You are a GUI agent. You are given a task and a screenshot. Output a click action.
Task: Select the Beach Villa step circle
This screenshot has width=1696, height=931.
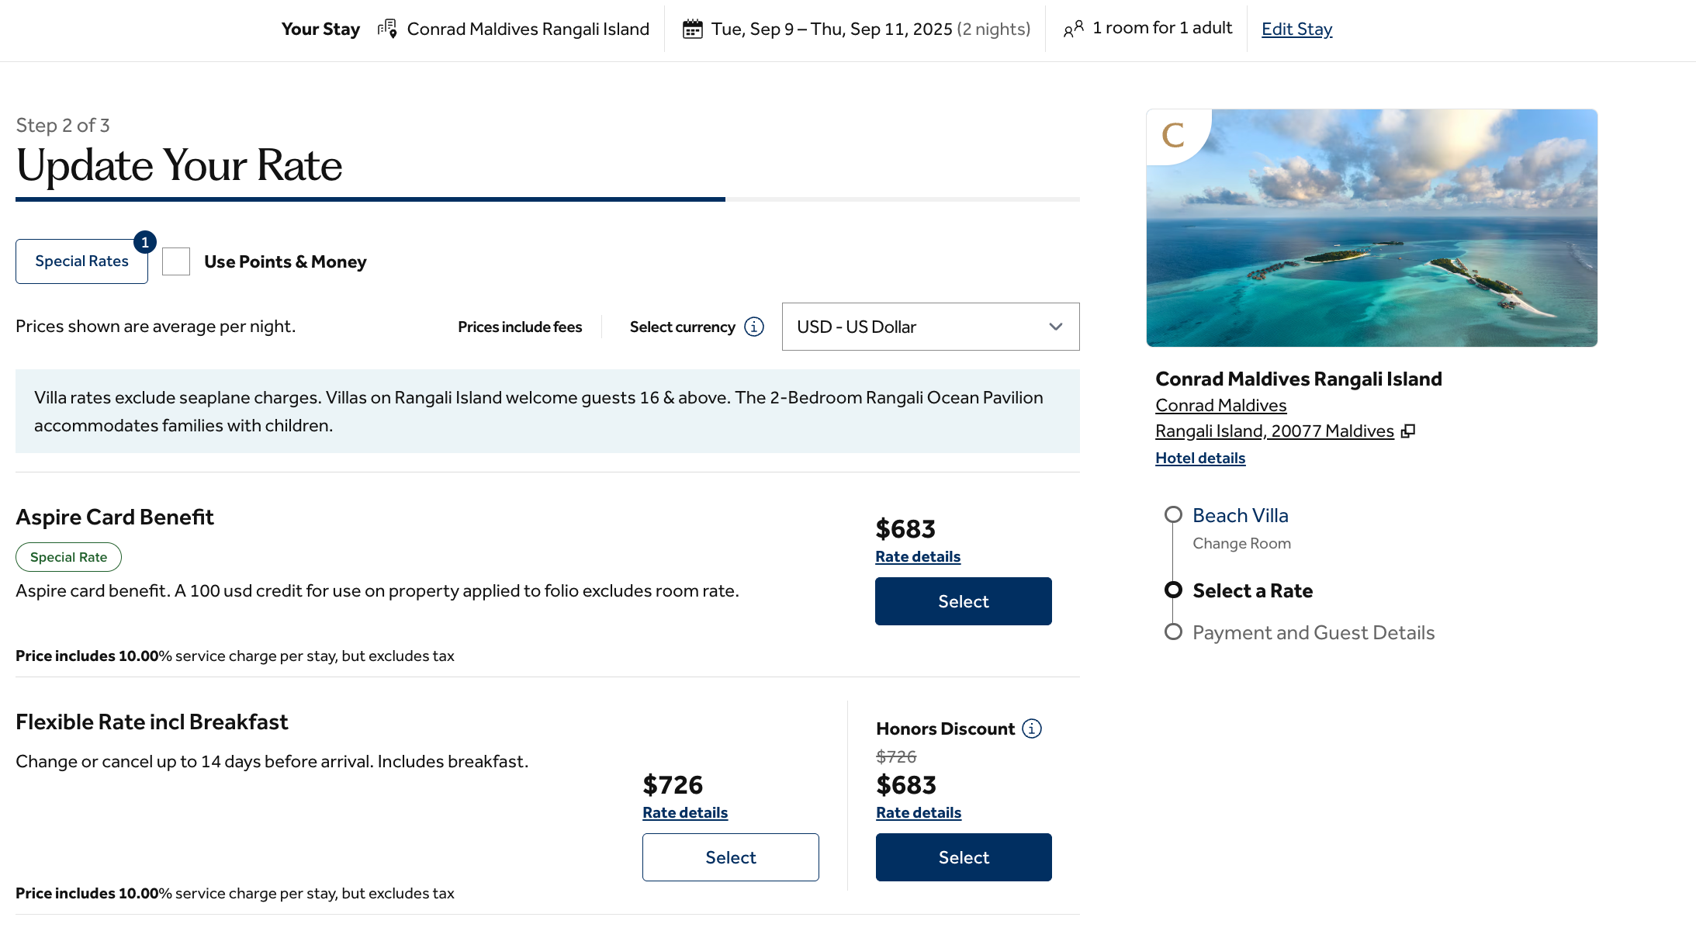click(x=1173, y=515)
